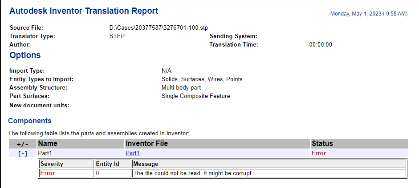Click the +/- column header
This screenshot has width=419, height=188.
click(22, 144)
